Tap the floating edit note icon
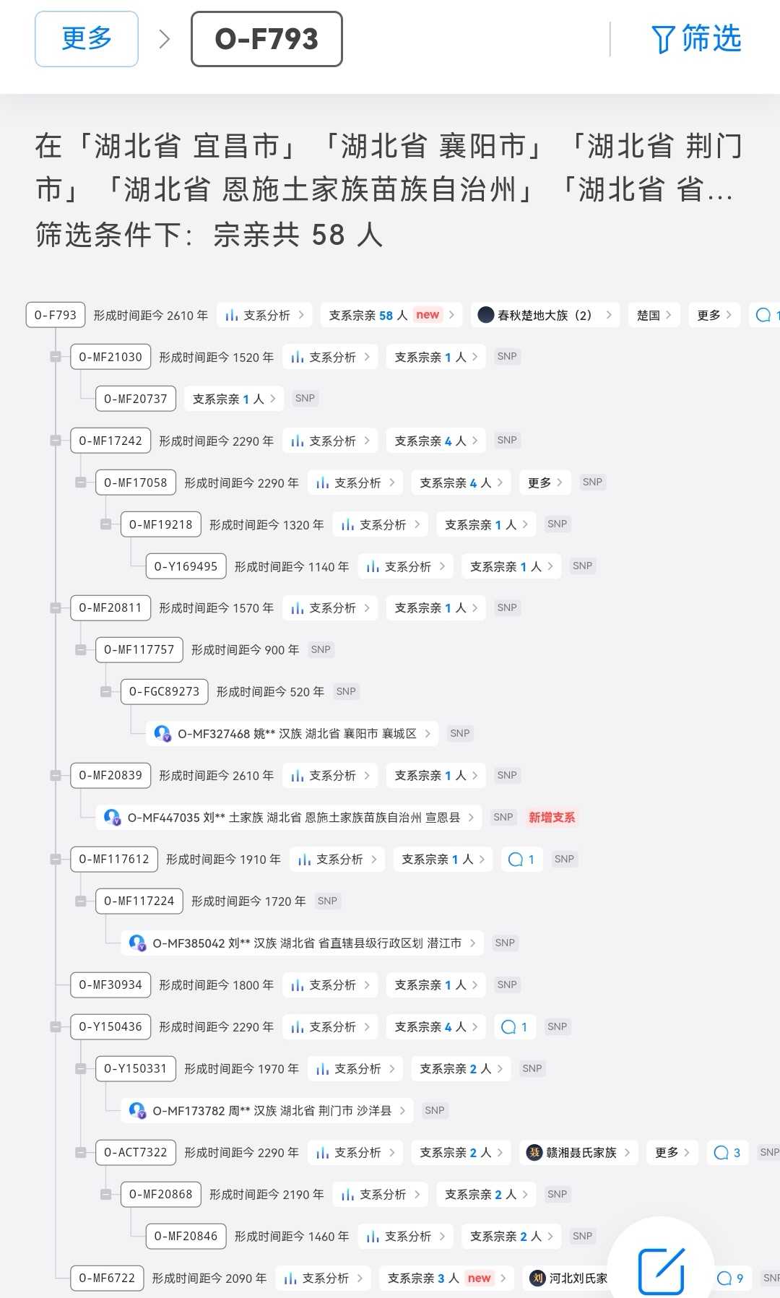780x1298 pixels. tap(661, 1271)
